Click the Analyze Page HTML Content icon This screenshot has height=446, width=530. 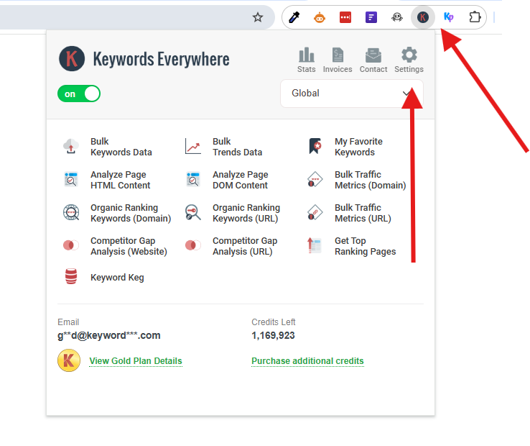(x=71, y=180)
